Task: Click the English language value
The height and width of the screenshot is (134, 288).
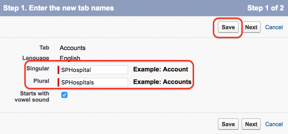Action: point(70,58)
